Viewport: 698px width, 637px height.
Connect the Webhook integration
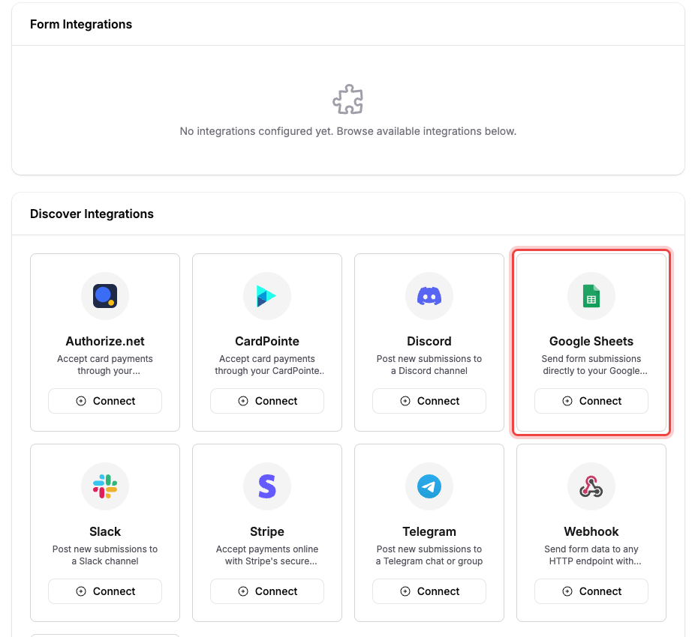pyautogui.click(x=591, y=591)
